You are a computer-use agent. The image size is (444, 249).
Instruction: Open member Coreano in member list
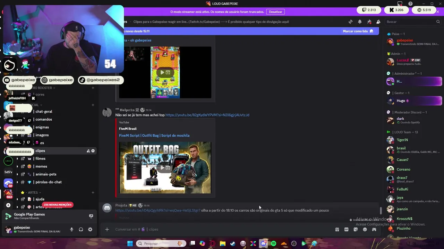tap(414, 169)
